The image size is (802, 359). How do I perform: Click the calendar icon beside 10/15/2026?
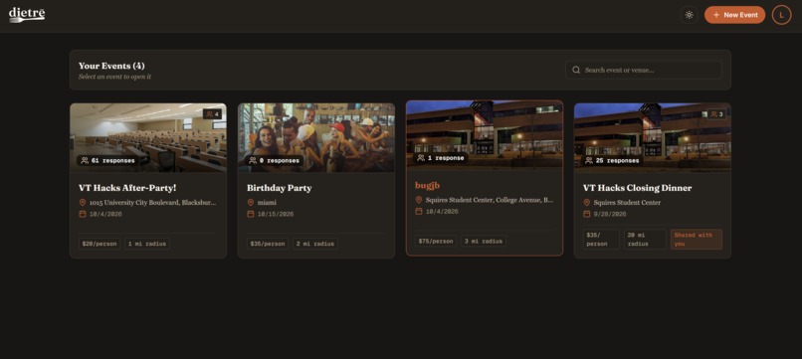251,214
